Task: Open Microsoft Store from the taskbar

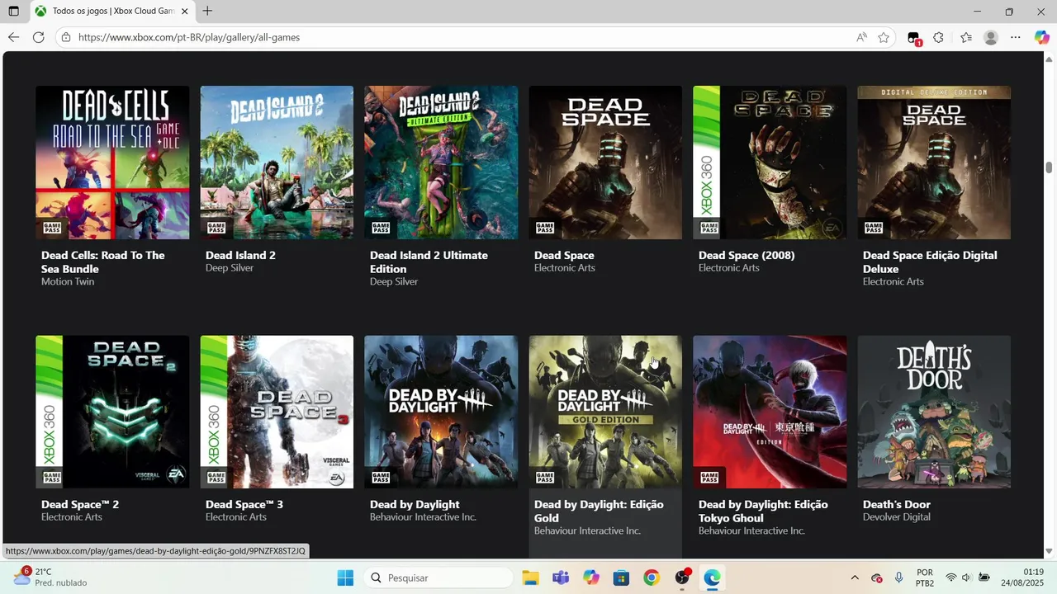Action: point(622,577)
